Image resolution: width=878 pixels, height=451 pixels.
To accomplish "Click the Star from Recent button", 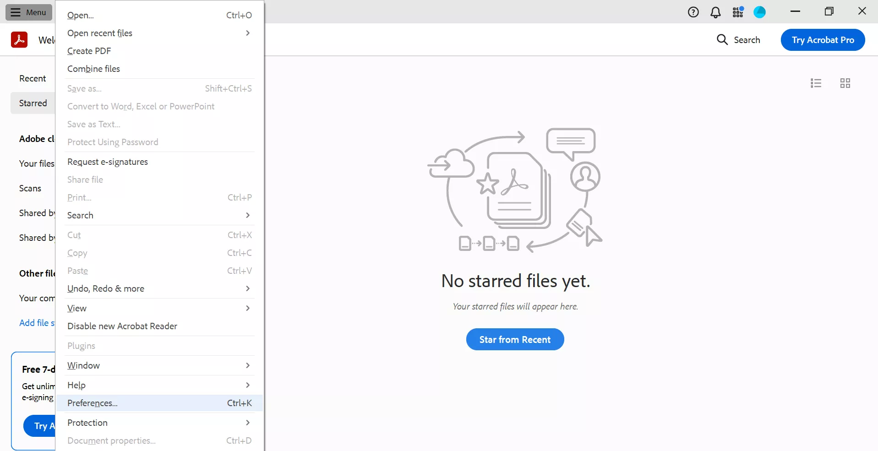I will tap(515, 339).
